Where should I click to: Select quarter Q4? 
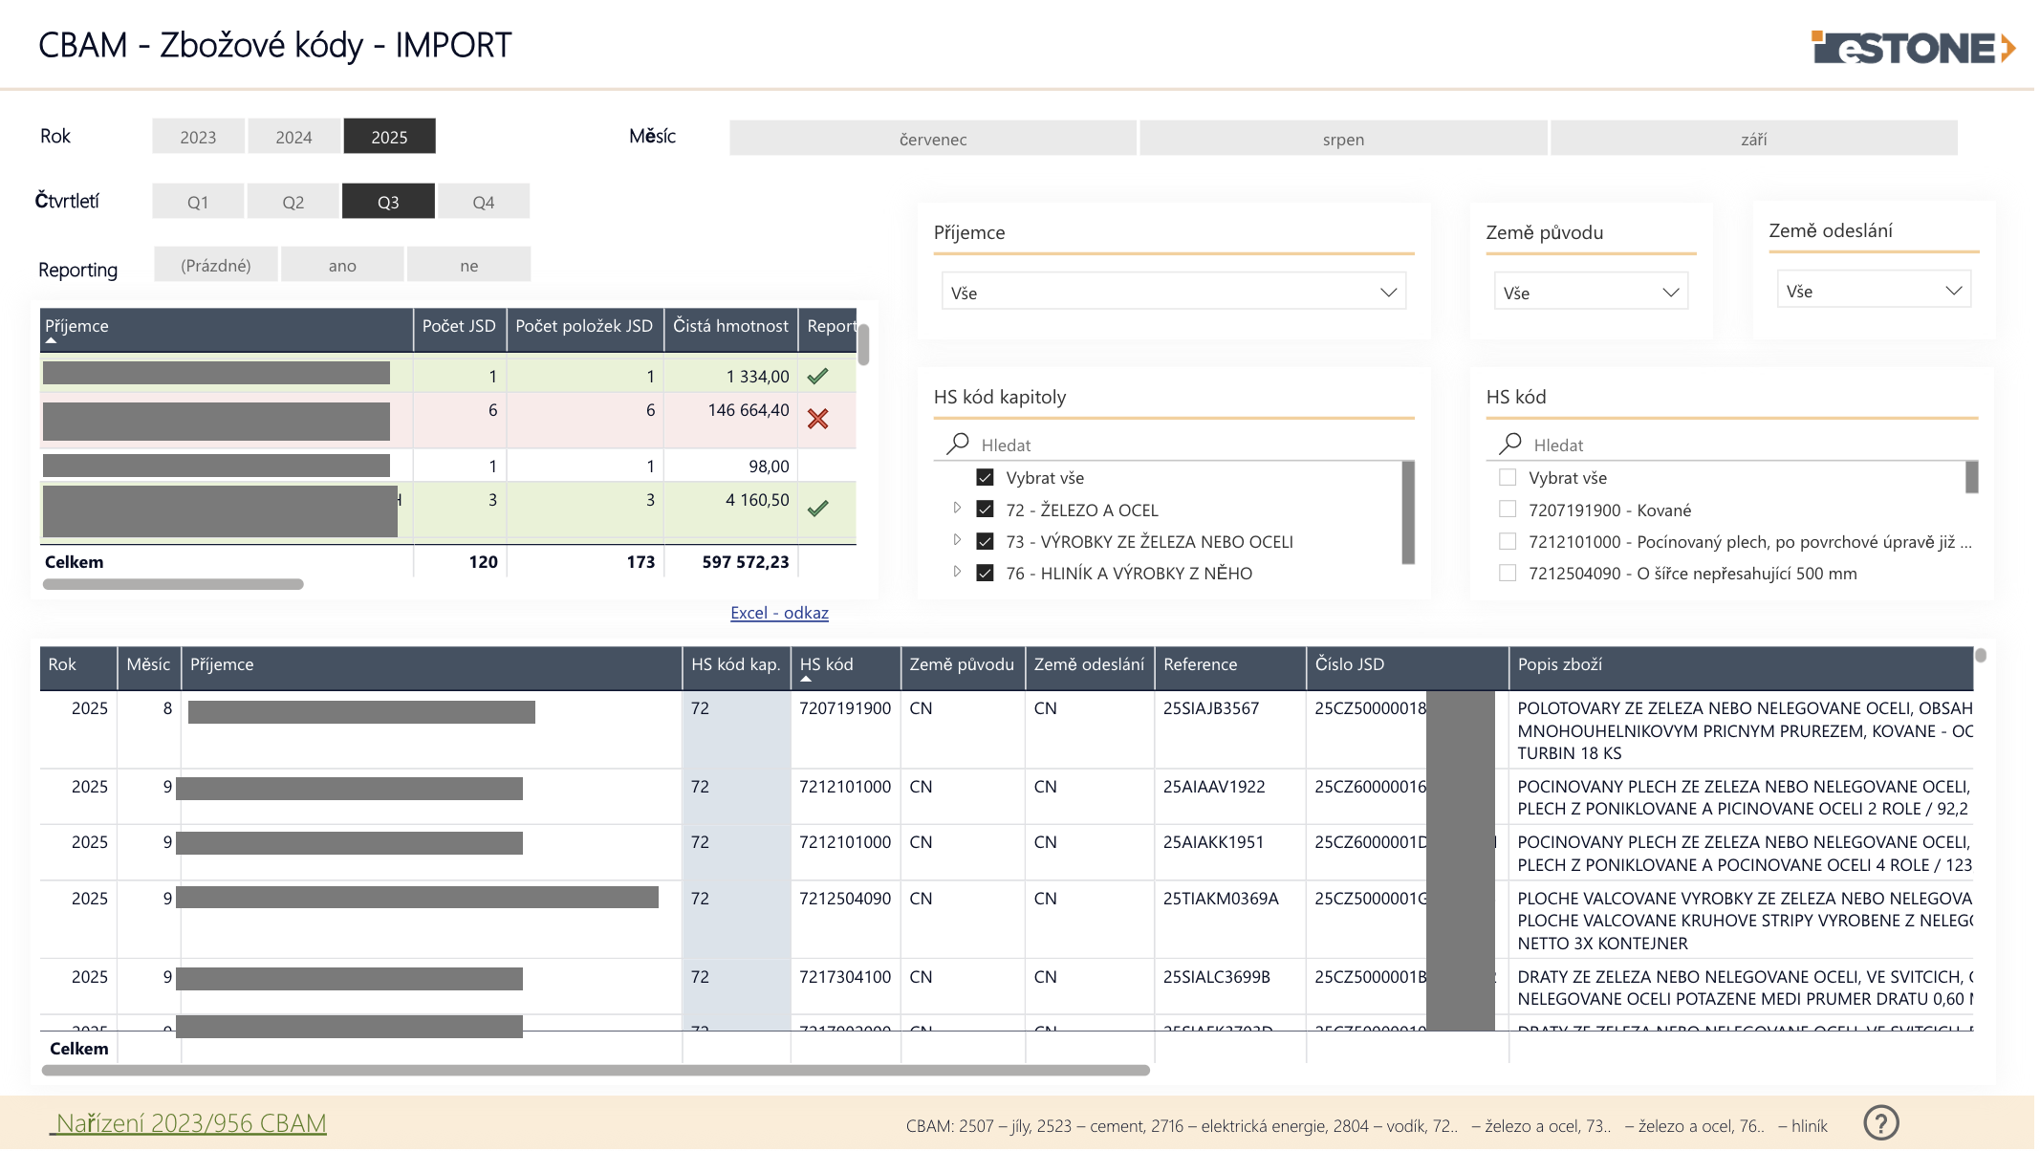point(483,202)
